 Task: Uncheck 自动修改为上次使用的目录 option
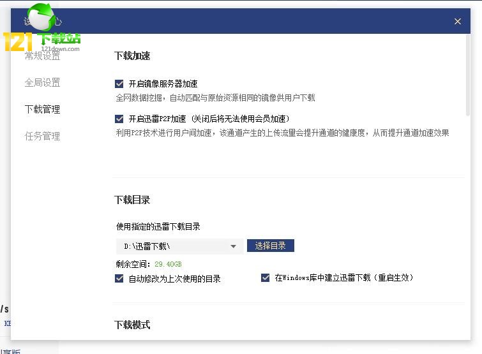coord(119,278)
